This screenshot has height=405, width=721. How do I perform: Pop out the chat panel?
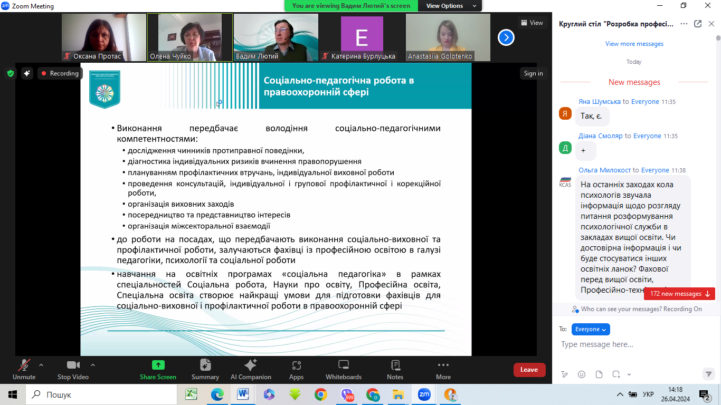tap(698, 24)
